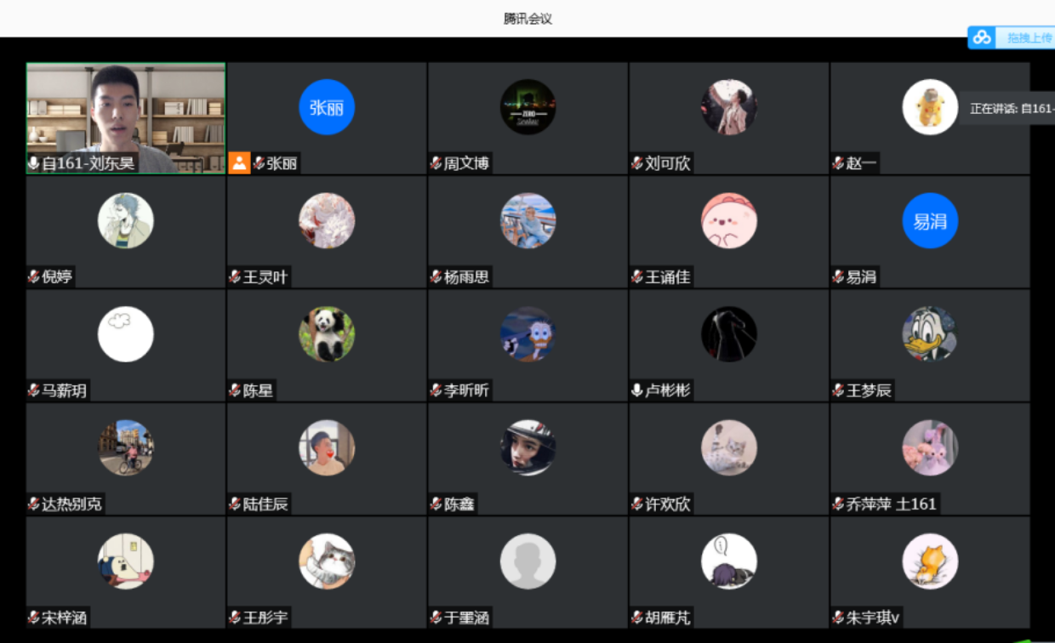This screenshot has width=1055, height=643.
Task: Click the cloud upload icon at top right
Action: click(983, 37)
